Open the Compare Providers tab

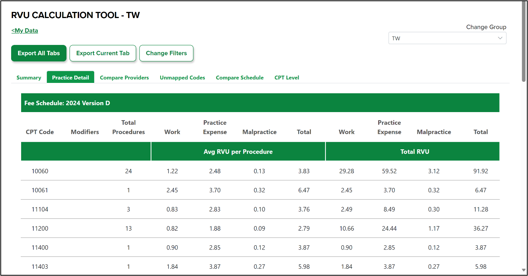click(x=124, y=78)
